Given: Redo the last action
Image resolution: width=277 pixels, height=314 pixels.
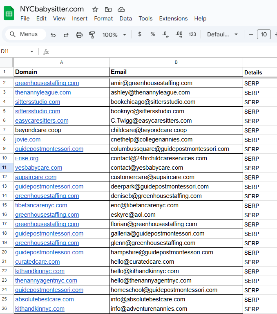Looking at the screenshot, I should [66, 35].
